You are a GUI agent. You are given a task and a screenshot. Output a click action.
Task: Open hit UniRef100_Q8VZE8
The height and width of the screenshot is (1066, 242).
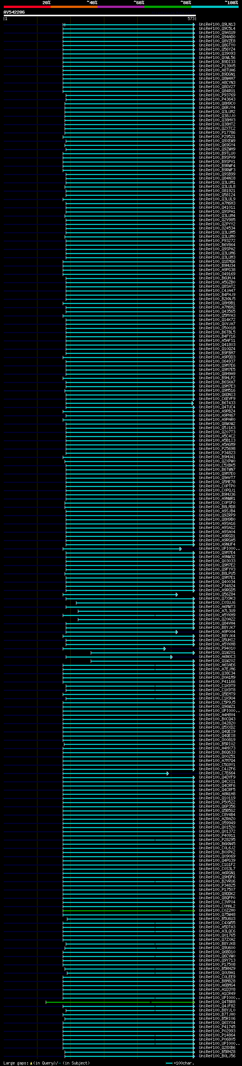tap(217, 41)
